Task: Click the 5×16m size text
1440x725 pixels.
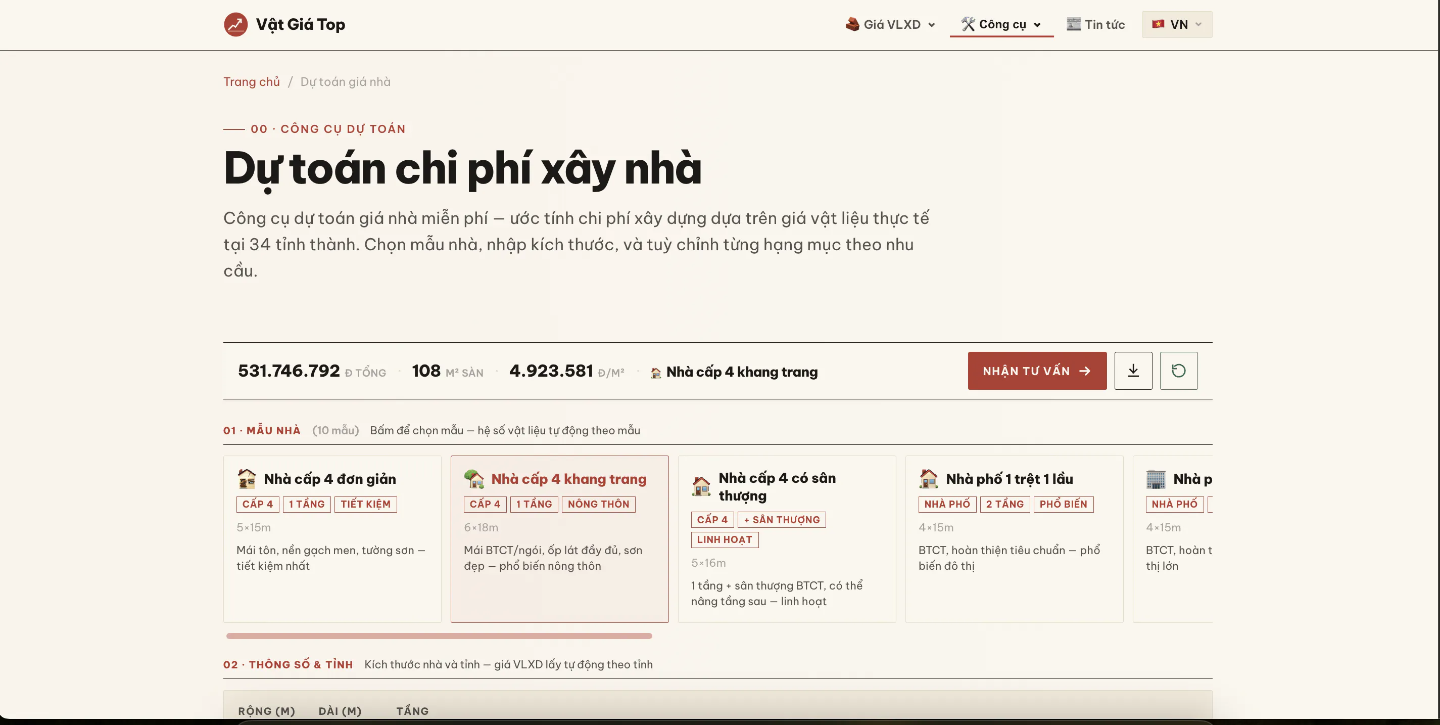Action: point(708,563)
